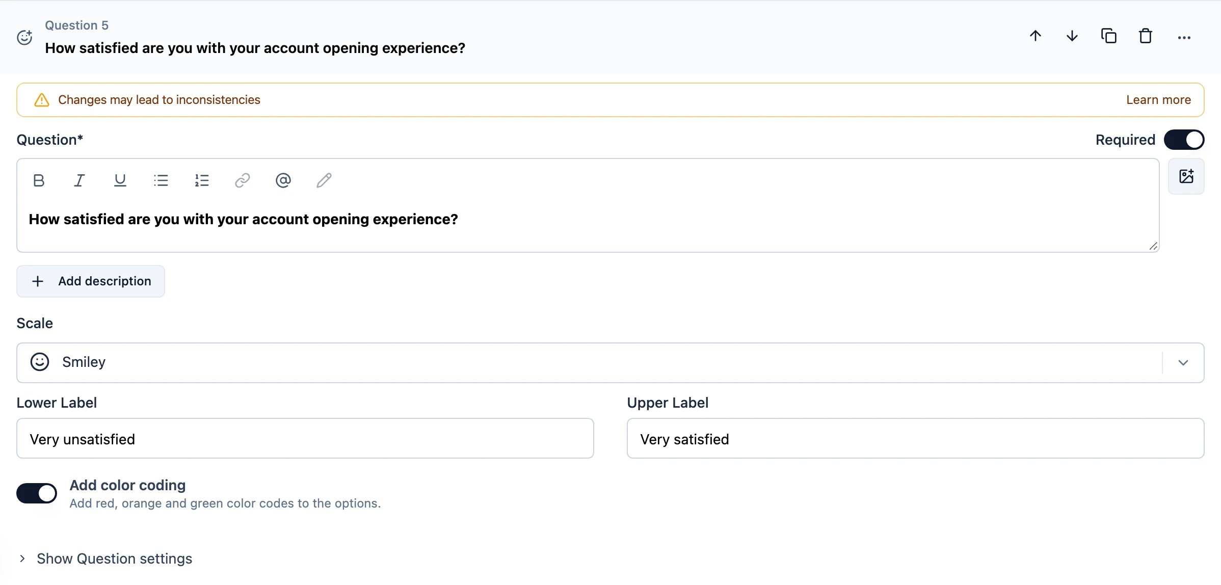The width and height of the screenshot is (1221, 585).
Task: Click the plus icon in Add description
Action: click(38, 281)
